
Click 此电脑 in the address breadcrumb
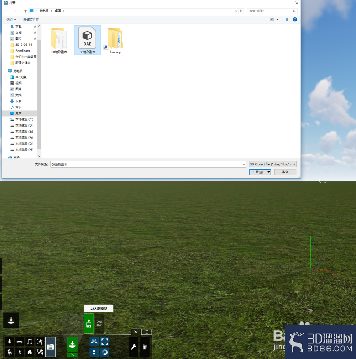tap(44, 11)
